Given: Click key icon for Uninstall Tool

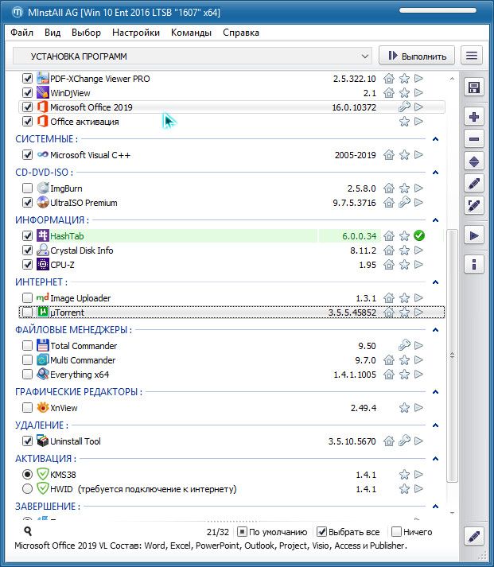Looking at the screenshot, I should [x=404, y=441].
